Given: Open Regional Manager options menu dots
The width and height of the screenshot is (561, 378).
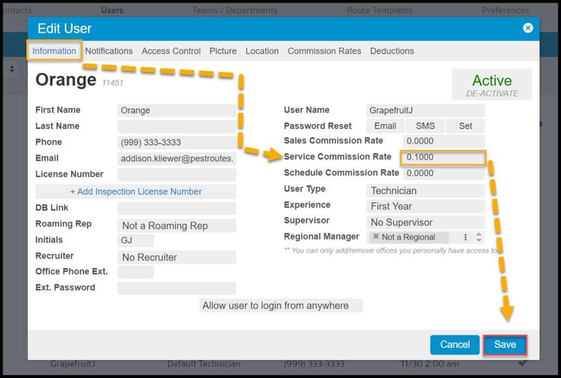Looking at the screenshot, I should click(466, 237).
